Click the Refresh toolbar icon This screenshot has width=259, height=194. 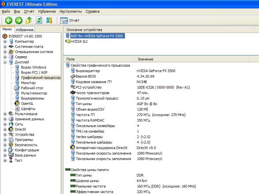tap(39, 20)
